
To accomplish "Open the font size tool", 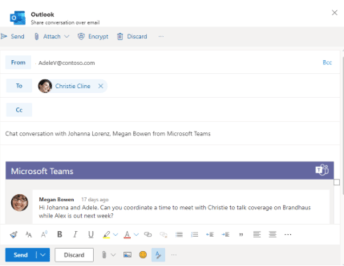I will pyautogui.click(x=29, y=235).
